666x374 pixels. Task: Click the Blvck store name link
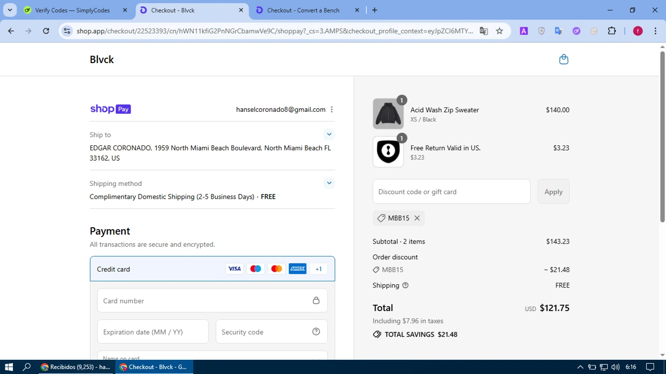point(102,59)
